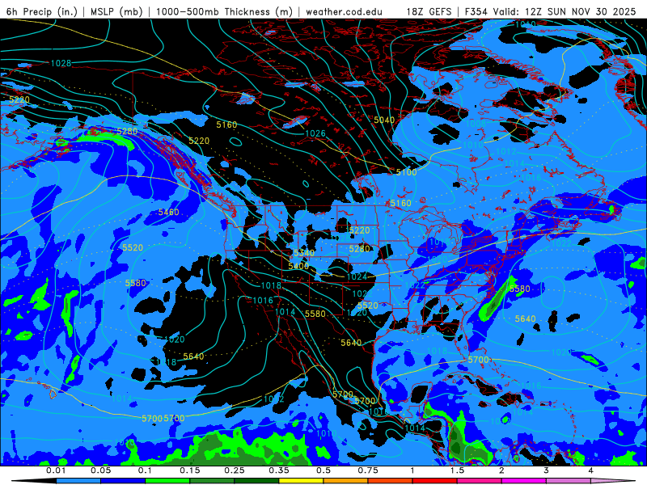
Task: Click the 5400 thickness contour label
Action: pos(298,267)
